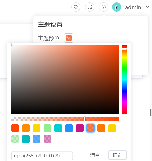Select the last yellow swatch in first row
The image size is (152, 161).
[x=112, y=128]
